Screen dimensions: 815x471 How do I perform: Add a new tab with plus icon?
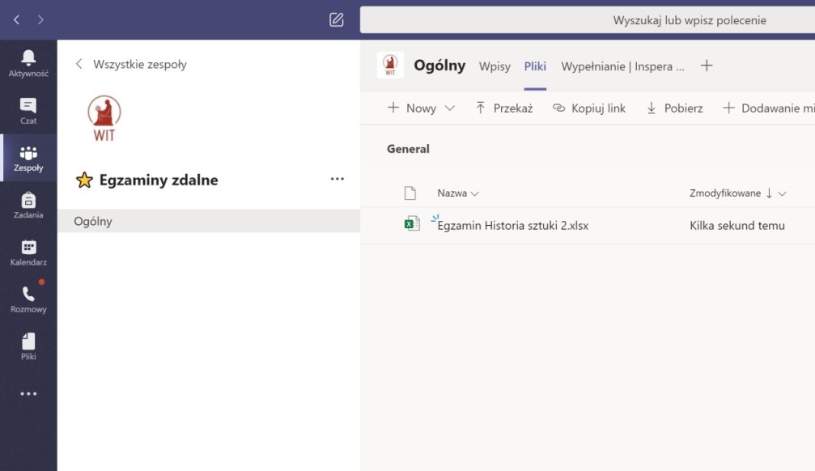pos(707,66)
